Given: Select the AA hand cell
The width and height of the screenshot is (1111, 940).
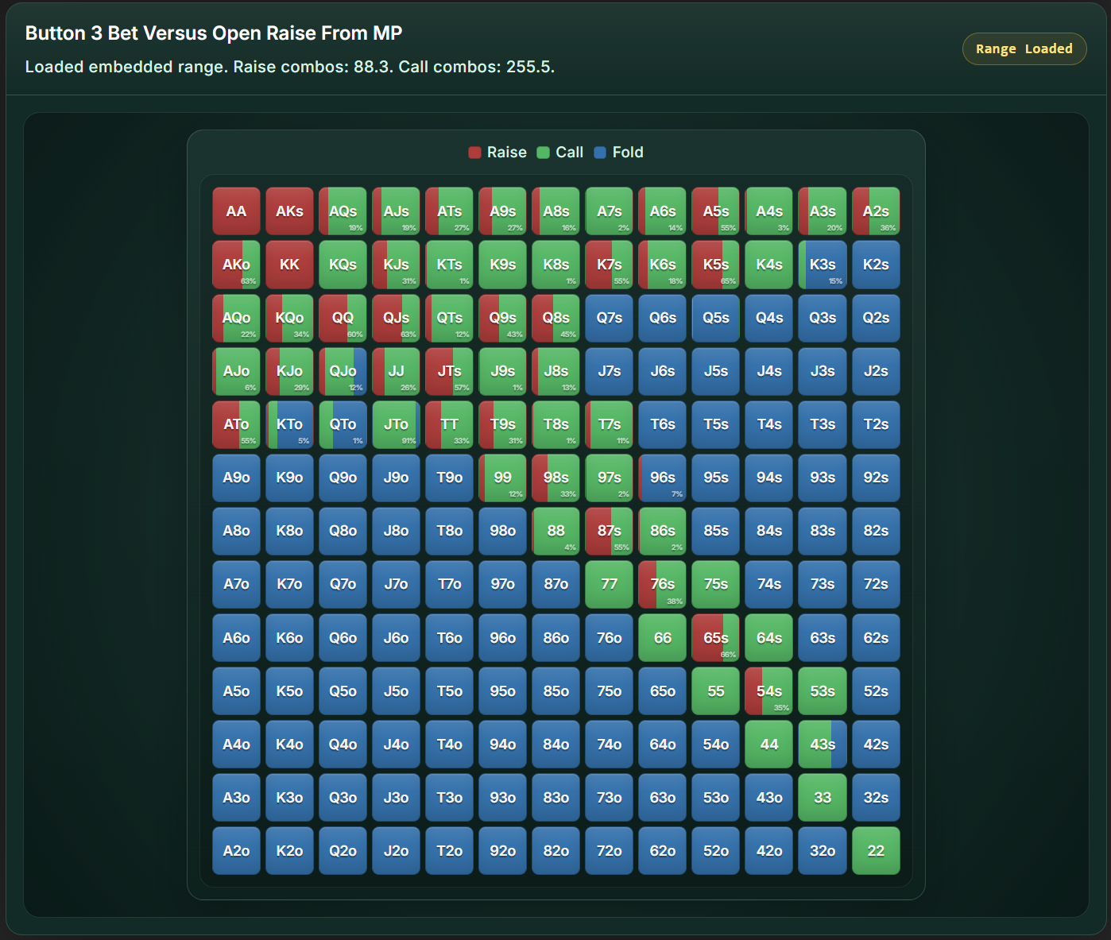Looking at the screenshot, I should coord(236,211).
